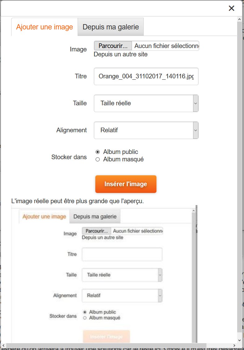The image size is (244, 350).
Task: Select the Album public radio button
Action: click(x=97, y=152)
